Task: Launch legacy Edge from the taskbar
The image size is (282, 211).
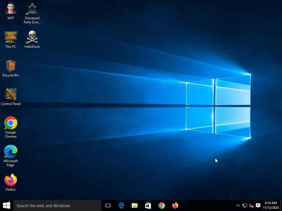Action: coord(121,206)
